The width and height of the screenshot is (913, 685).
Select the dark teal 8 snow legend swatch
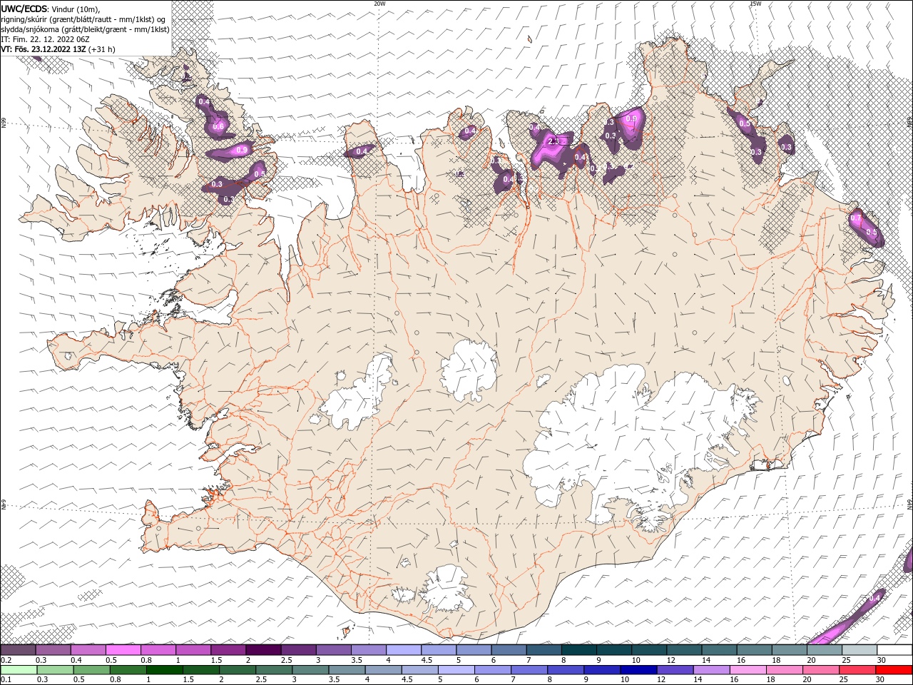pyautogui.click(x=579, y=650)
